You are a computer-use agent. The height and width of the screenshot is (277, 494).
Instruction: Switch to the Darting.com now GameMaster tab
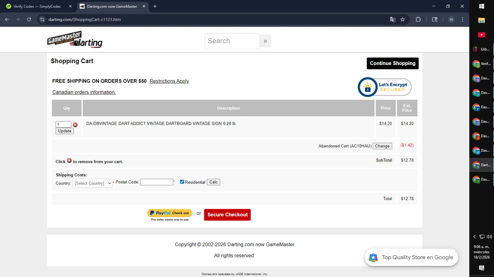point(112,6)
